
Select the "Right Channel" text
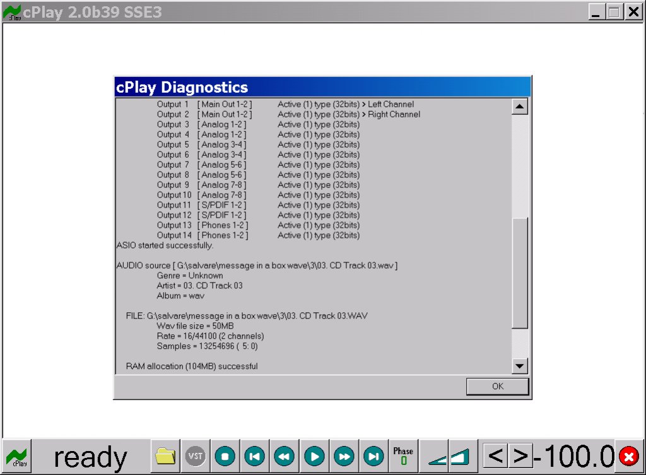tap(394, 115)
